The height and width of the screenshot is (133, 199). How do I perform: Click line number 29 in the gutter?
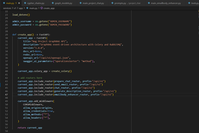[6, 35]
